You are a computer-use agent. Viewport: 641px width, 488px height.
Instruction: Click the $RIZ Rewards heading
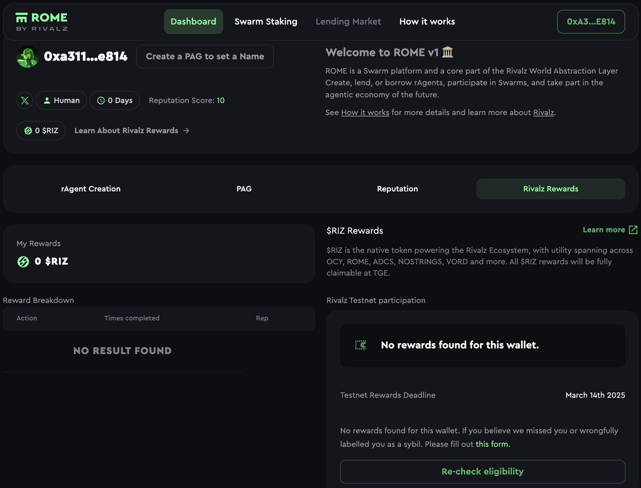(355, 231)
